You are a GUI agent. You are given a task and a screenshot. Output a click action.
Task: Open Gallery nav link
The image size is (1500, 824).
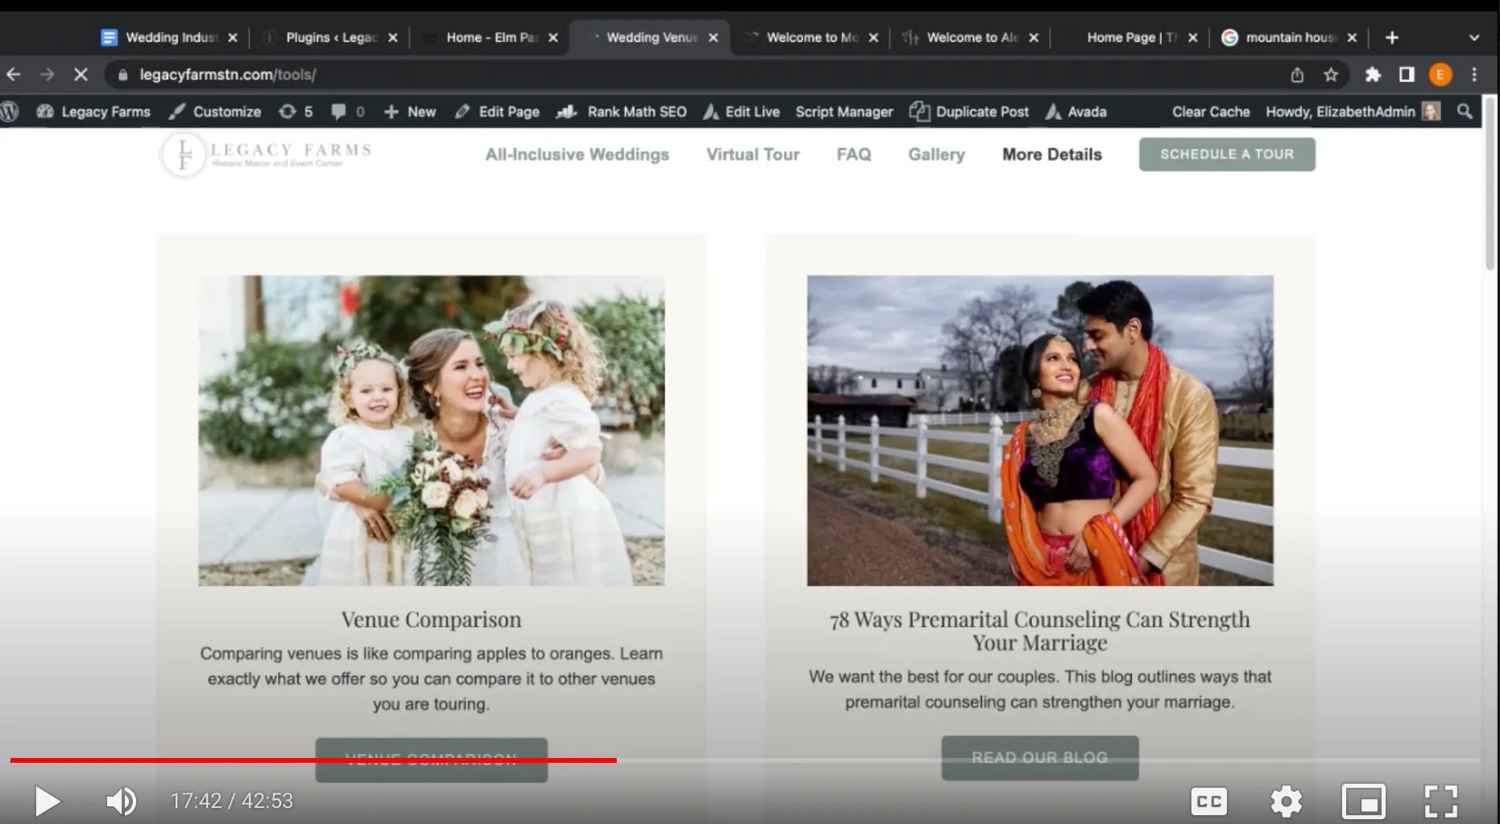tap(936, 154)
